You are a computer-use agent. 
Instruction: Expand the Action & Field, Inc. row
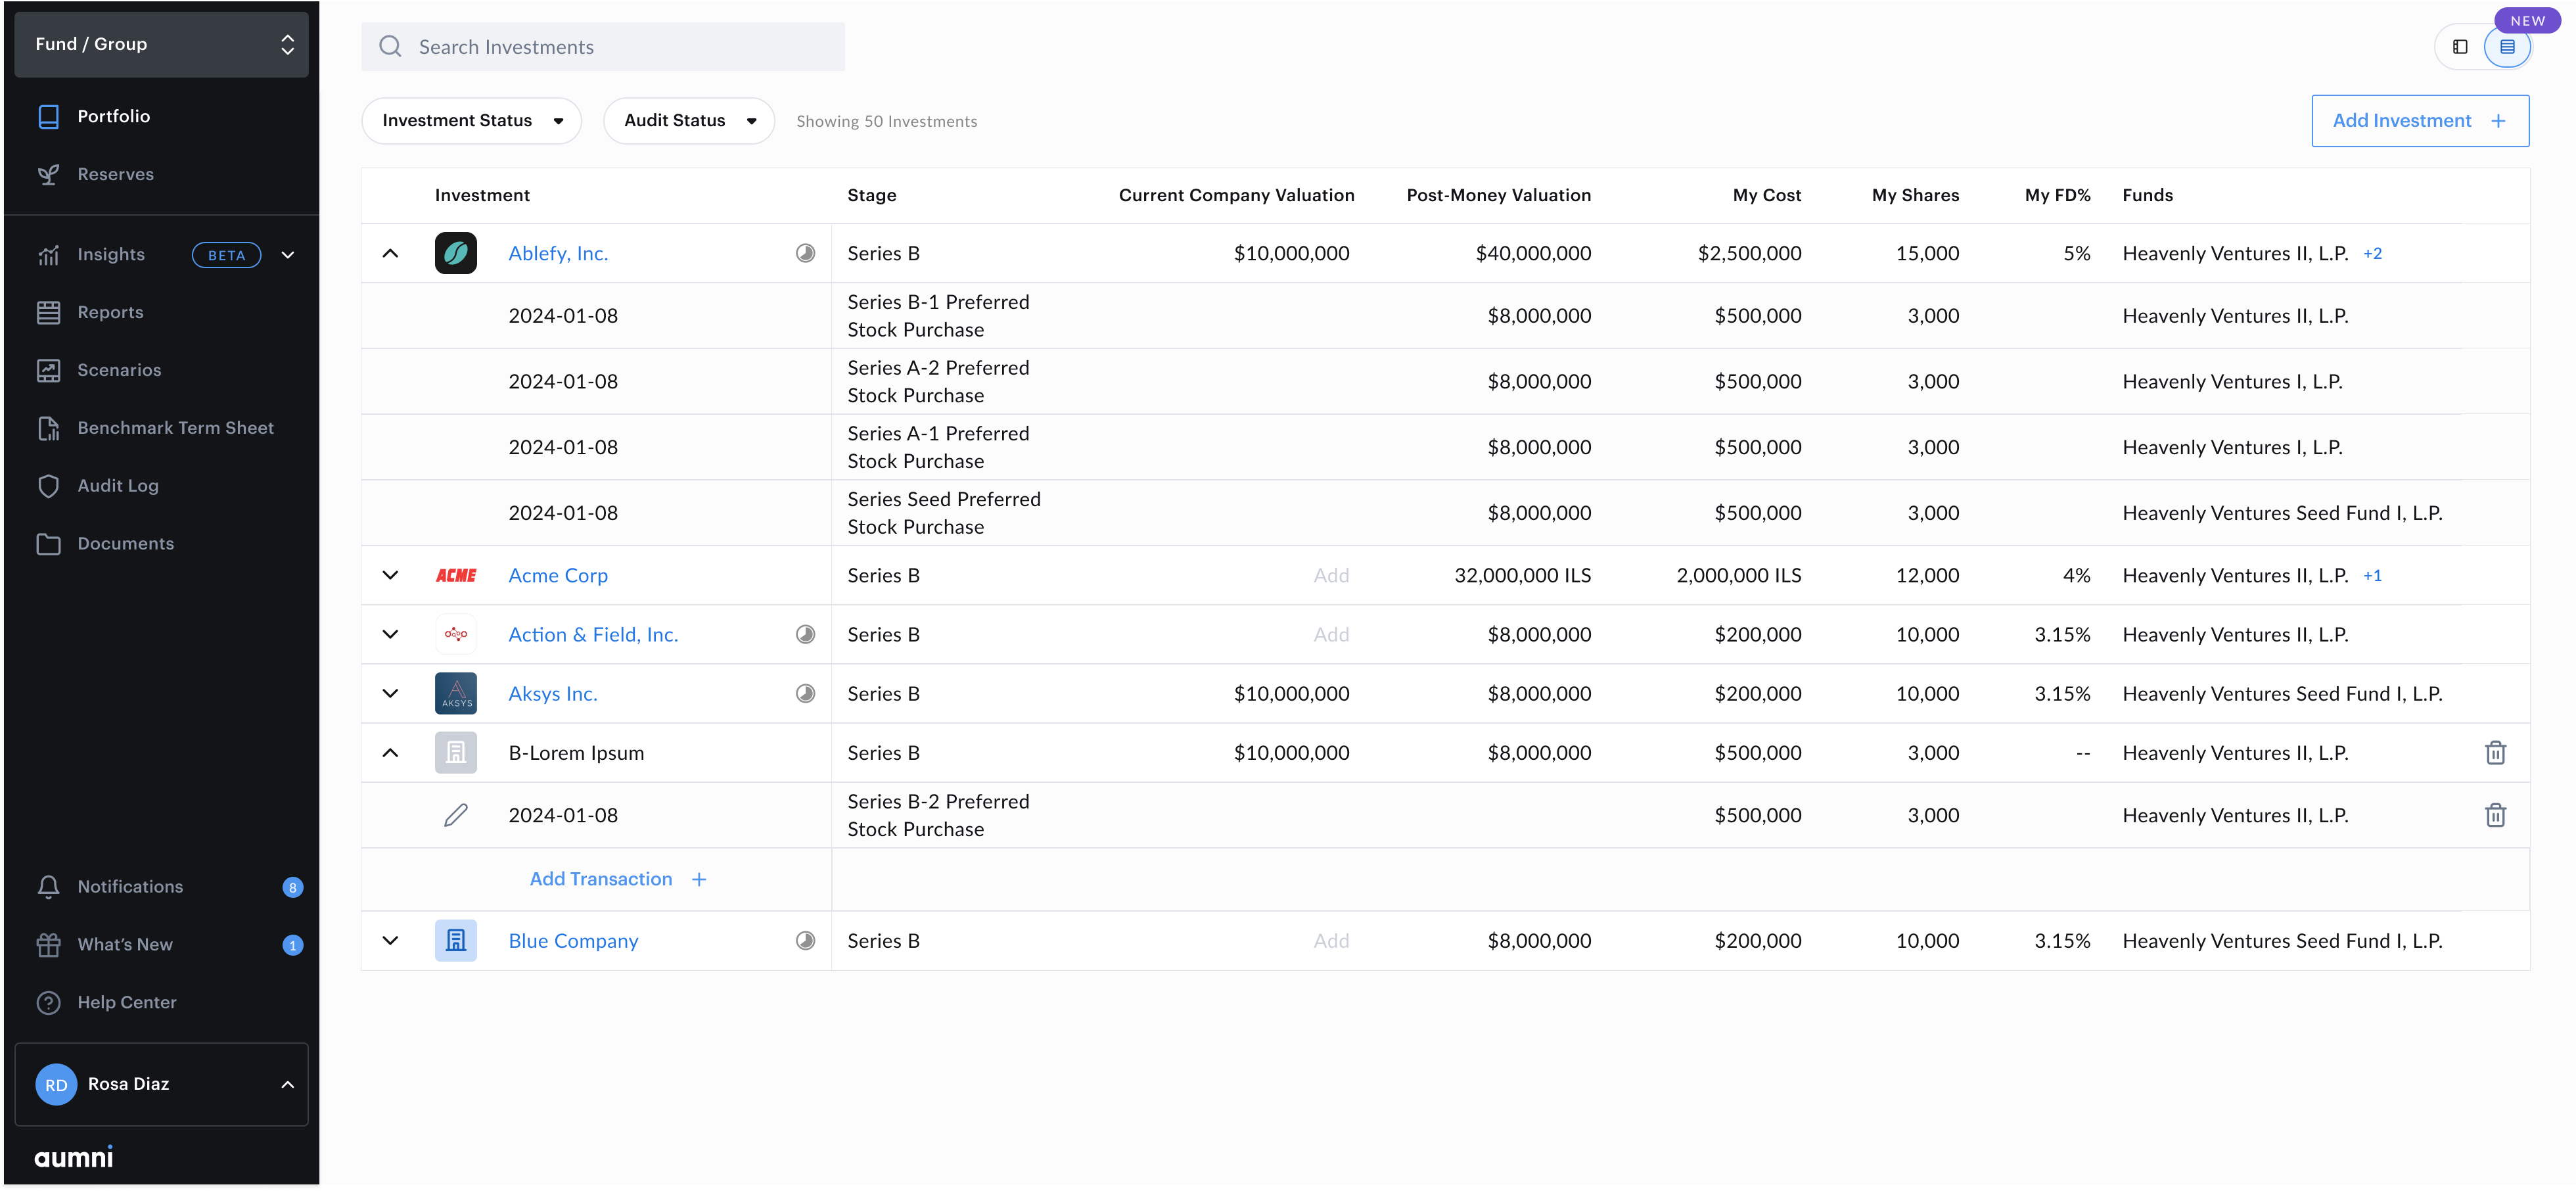pyautogui.click(x=390, y=635)
